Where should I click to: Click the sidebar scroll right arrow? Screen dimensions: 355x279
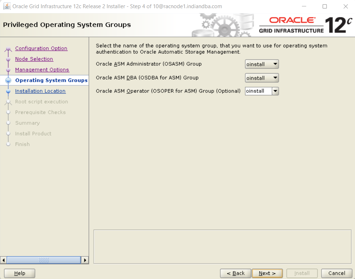(85, 260)
